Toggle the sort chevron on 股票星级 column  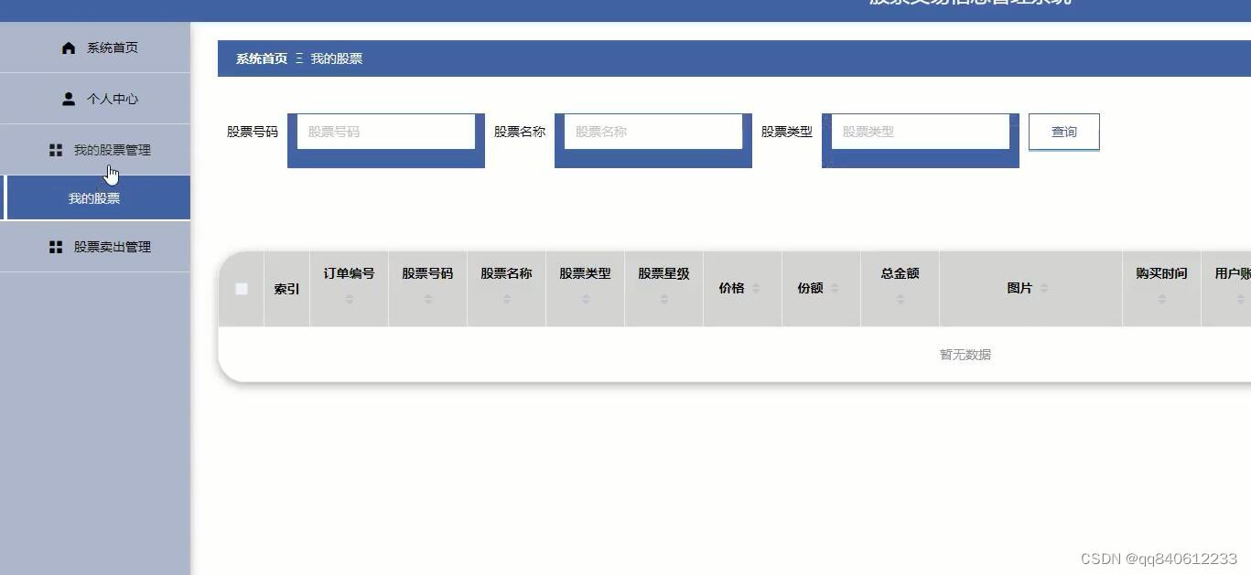pyautogui.click(x=663, y=297)
